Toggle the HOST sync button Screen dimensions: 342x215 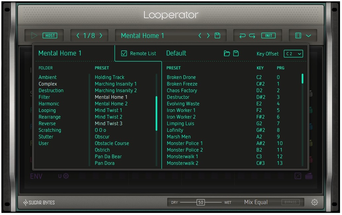50,36
